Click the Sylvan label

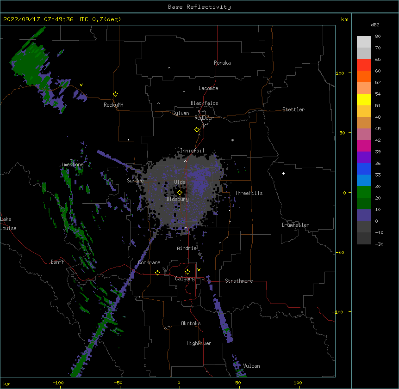coord(181,113)
